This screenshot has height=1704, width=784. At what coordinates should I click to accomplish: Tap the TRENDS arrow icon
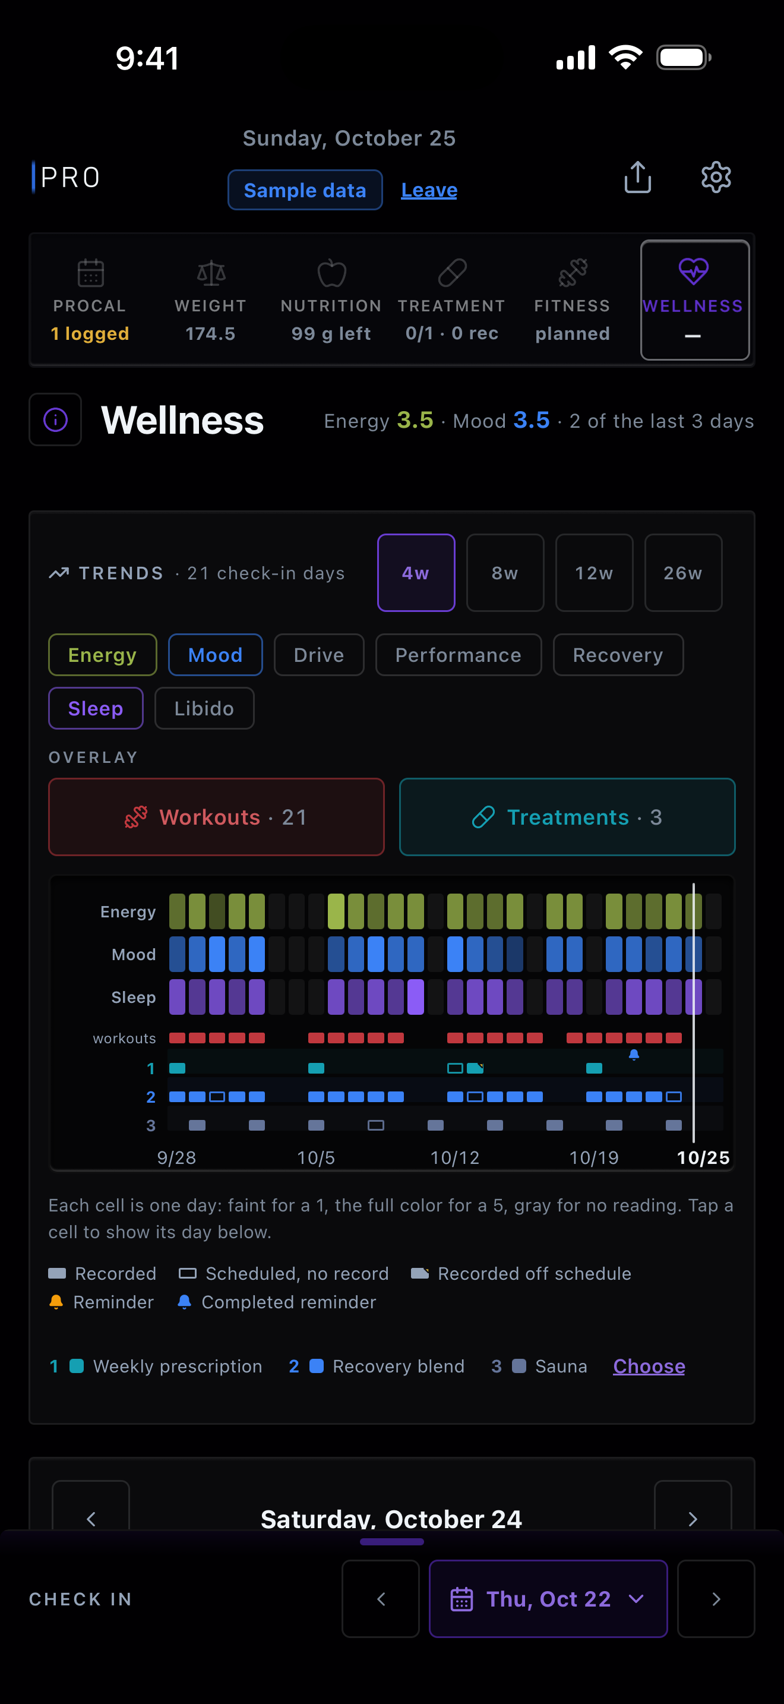59,573
